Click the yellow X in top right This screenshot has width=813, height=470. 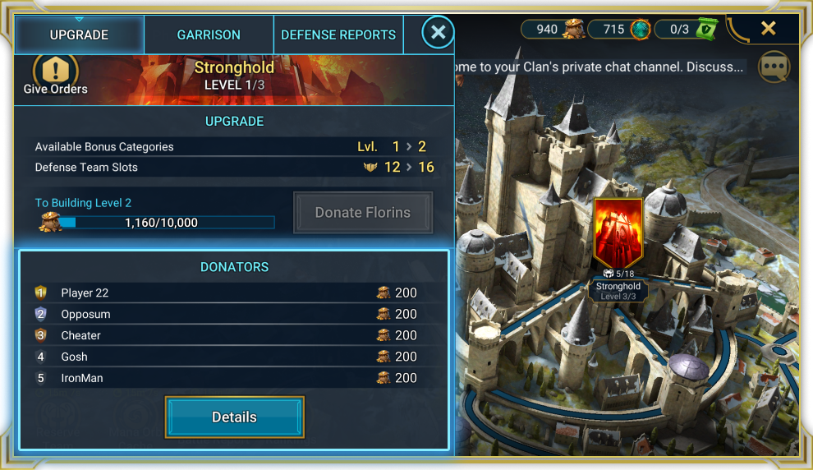pos(769,28)
